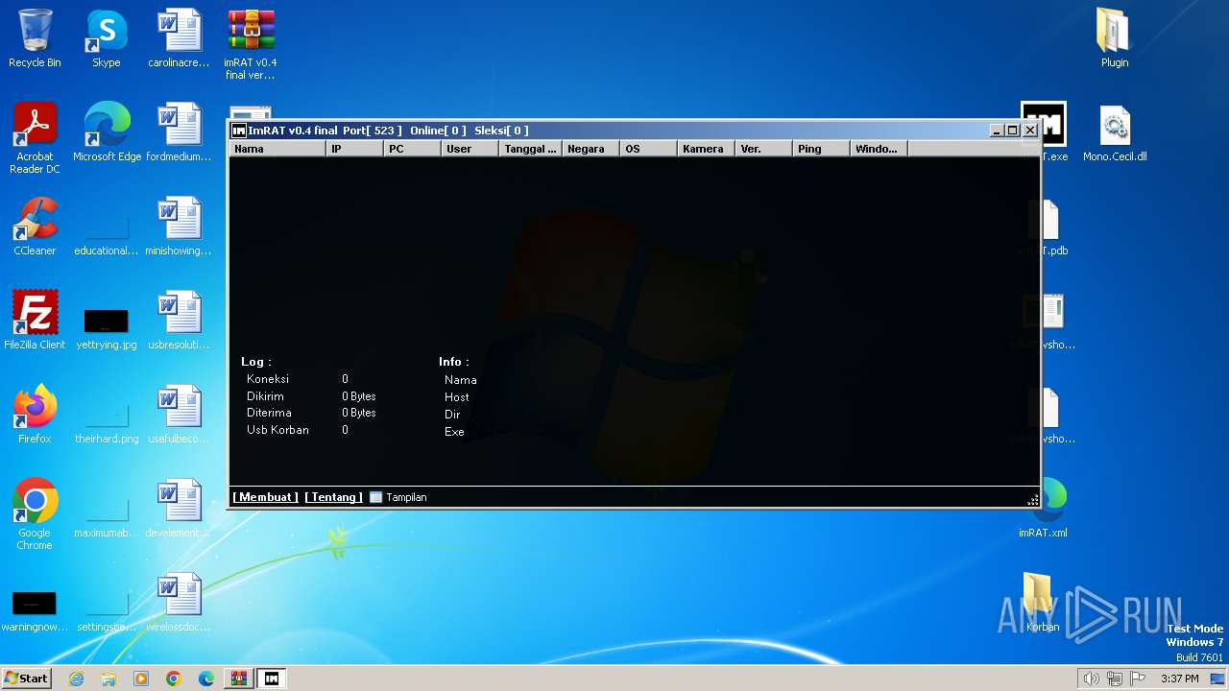
Task: Maximize the imRAT window
Action: coord(1012,131)
